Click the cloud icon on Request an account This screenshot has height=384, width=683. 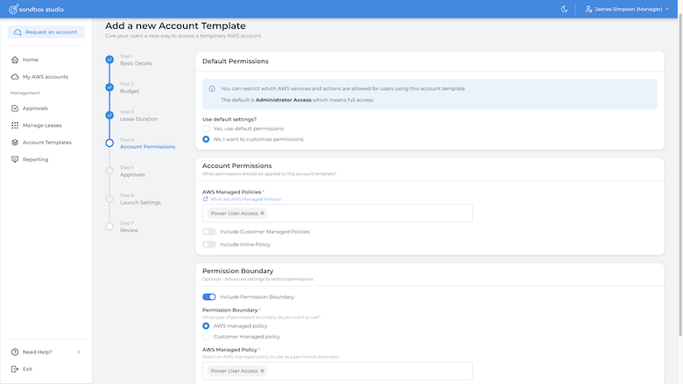(x=18, y=32)
